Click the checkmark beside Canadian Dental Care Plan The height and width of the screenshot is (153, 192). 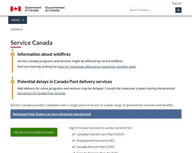pyautogui.click(x=74, y=134)
